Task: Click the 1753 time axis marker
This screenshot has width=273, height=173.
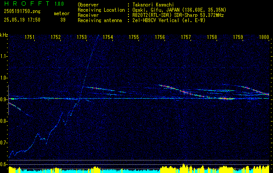Action: 82,37
